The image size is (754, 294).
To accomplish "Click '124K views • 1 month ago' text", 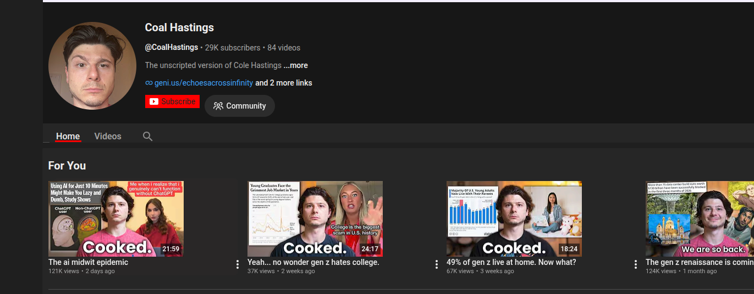I will pos(681,271).
